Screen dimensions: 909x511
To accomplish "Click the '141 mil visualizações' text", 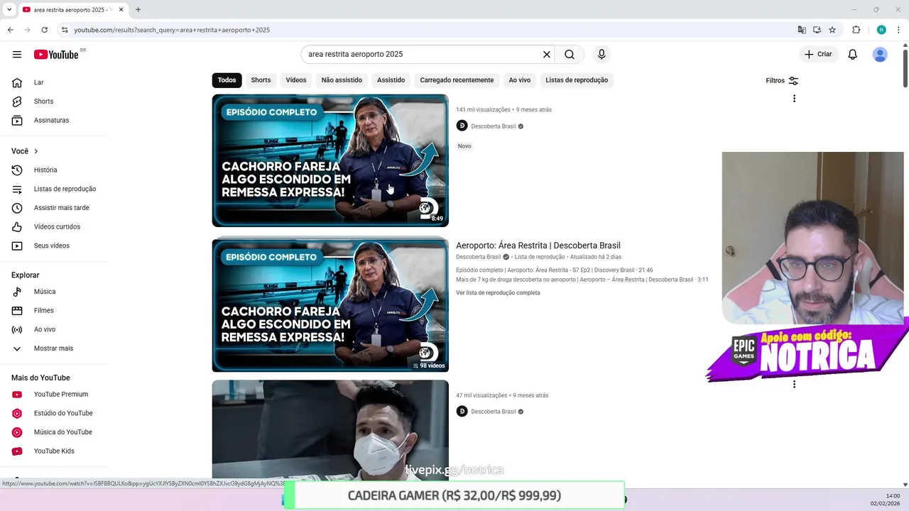I will click(483, 110).
